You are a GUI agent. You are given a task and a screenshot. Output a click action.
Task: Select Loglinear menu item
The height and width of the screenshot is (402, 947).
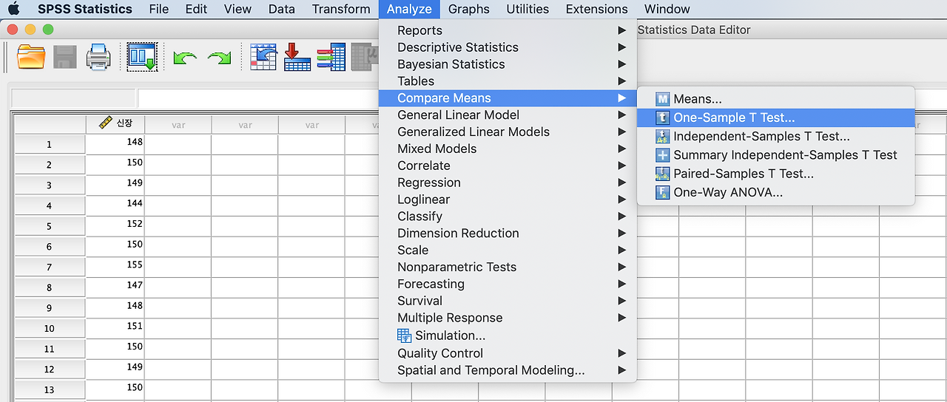508,200
